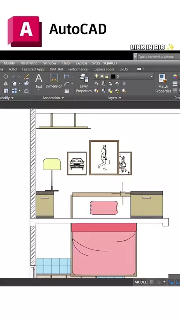This screenshot has height=320, width=180.
Task: Toggle snap mode in status bar
Action: click(159, 282)
